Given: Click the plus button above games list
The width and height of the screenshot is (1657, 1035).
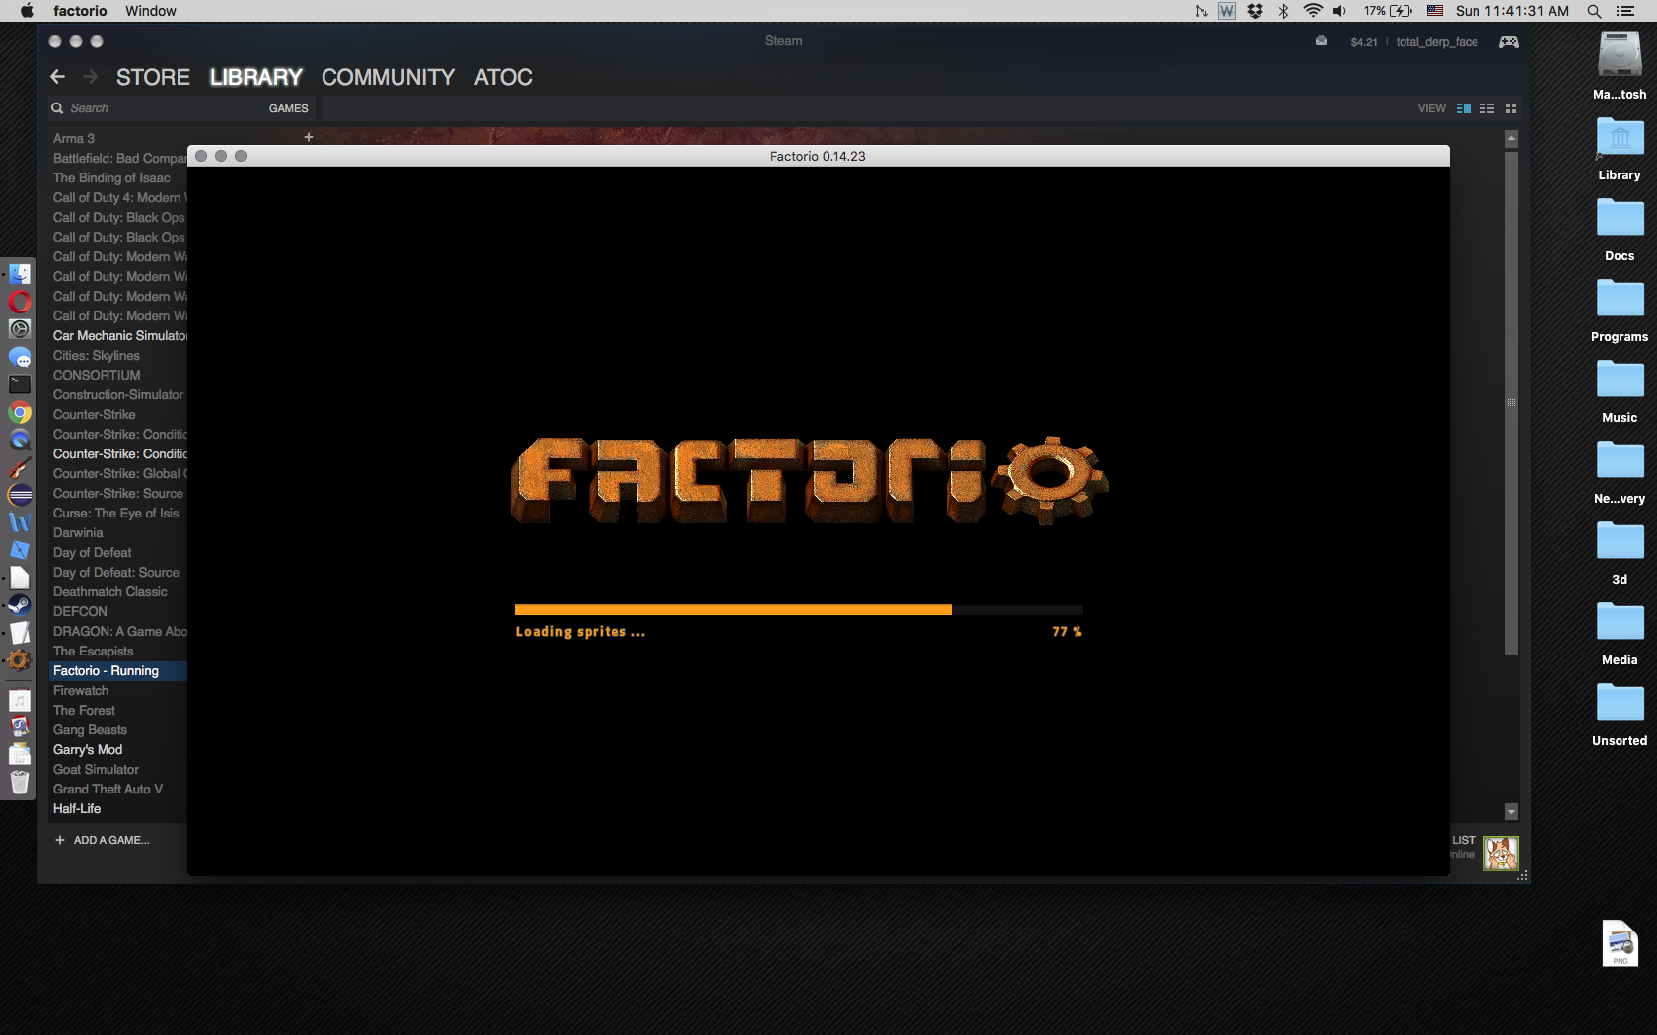Looking at the screenshot, I should tap(309, 137).
